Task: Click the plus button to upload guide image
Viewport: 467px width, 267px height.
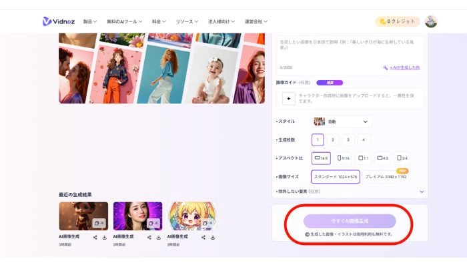Action: point(289,99)
